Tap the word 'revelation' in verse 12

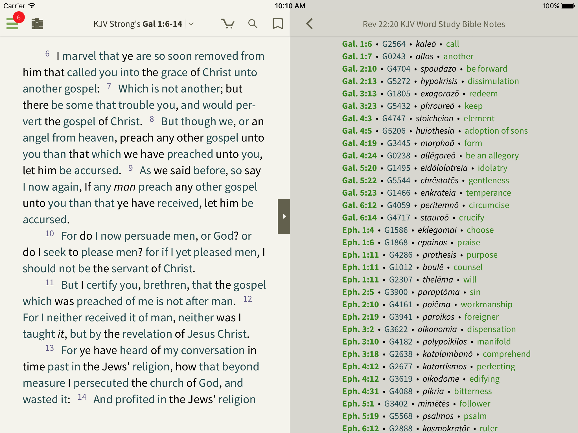click(x=147, y=334)
